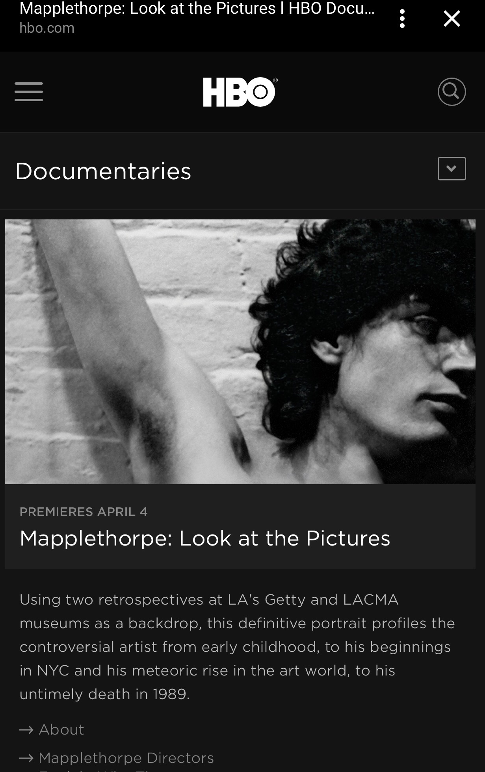Image resolution: width=485 pixels, height=772 pixels.
Task: Open the 'Mapplethorpe: Look at the Pictures' title
Action: click(205, 538)
